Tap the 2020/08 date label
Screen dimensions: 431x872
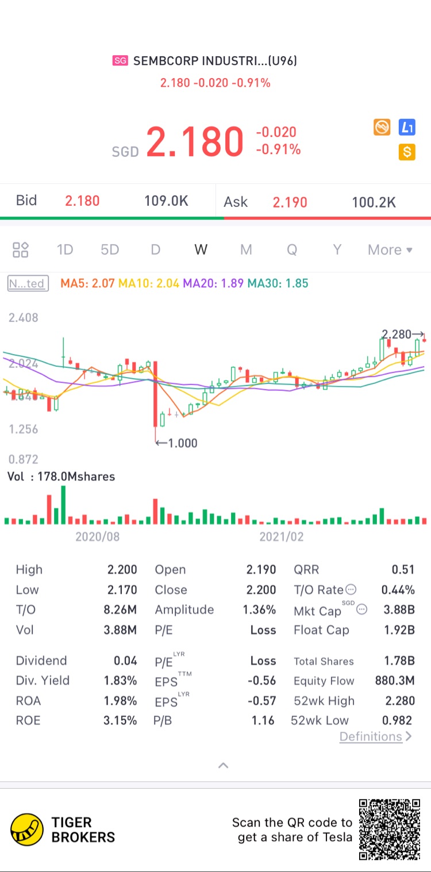pyautogui.click(x=98, y=537)
